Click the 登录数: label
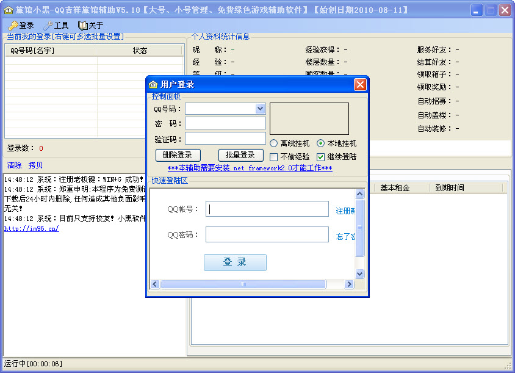 pyautogui.click(x=21, y=148)
